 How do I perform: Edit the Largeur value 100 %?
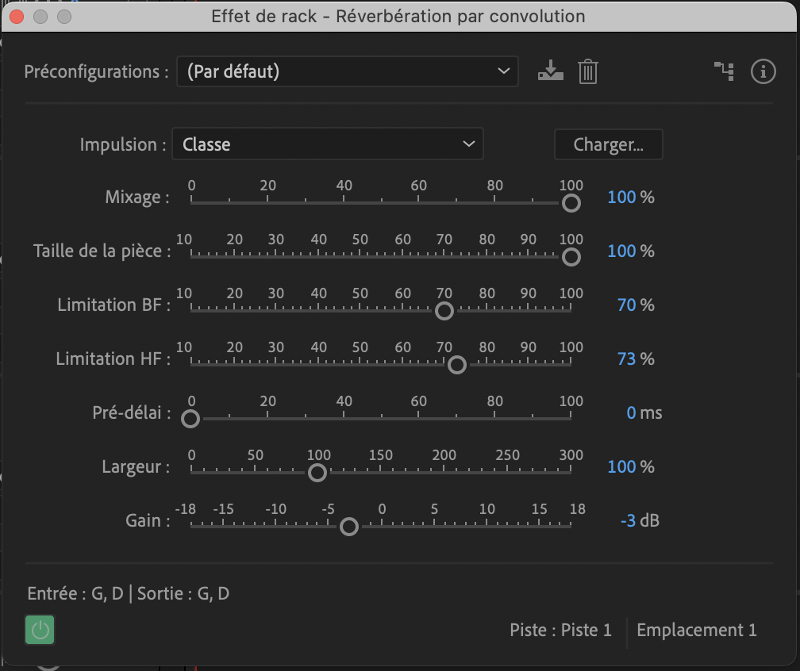[x=621, y=467]
